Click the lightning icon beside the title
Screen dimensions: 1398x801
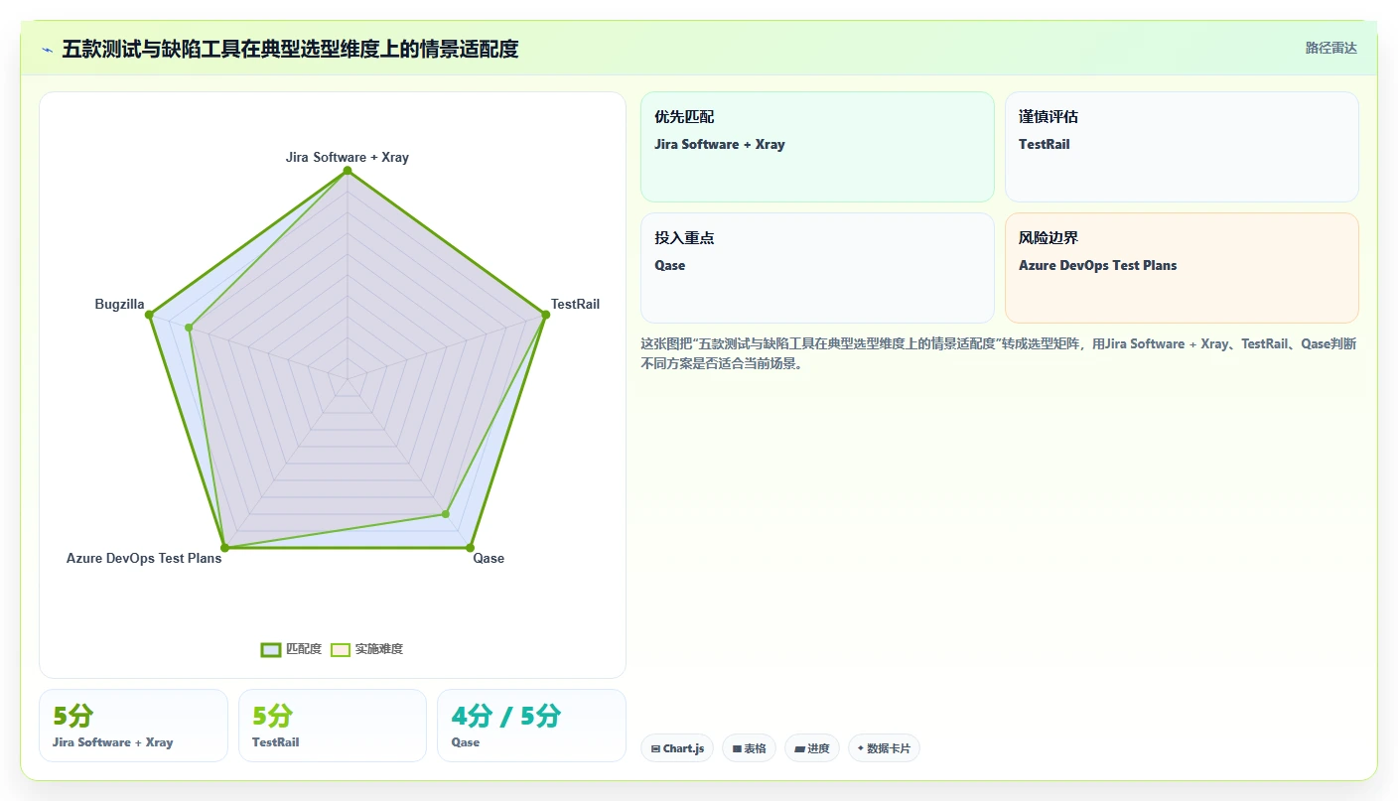point(48,50)
